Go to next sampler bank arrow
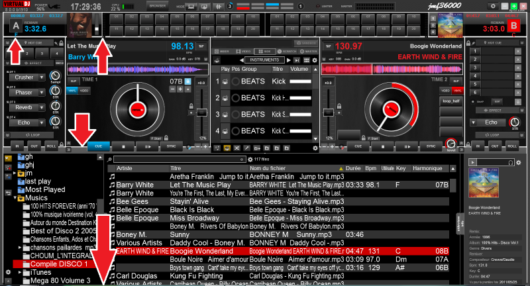Screen dimensions: 530x286 click(x=288, y=60)
